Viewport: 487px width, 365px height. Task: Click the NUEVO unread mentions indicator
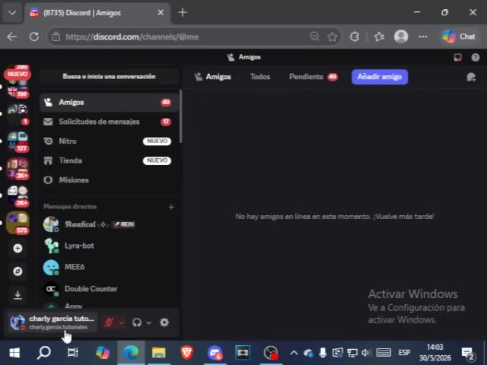(x=18, y=75)
